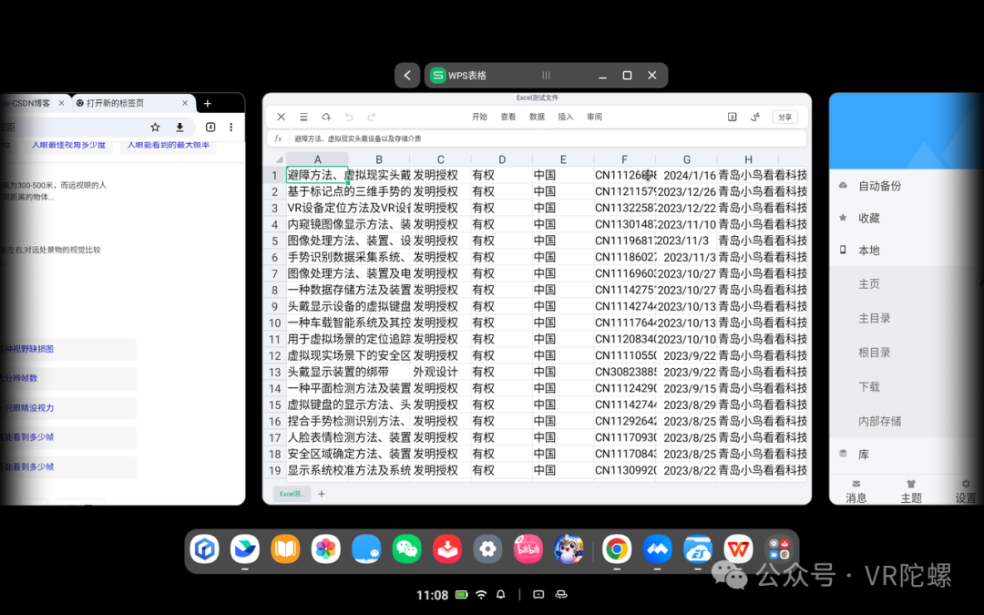Image resolution: width=984 pixels, height=615 pixels.
Task: Go back using the arrow above WPS window
Action: click(407, 76)
